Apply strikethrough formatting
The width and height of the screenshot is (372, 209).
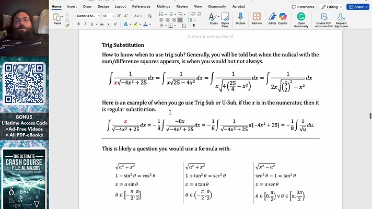pyautogui.click(x=102, y=24)
